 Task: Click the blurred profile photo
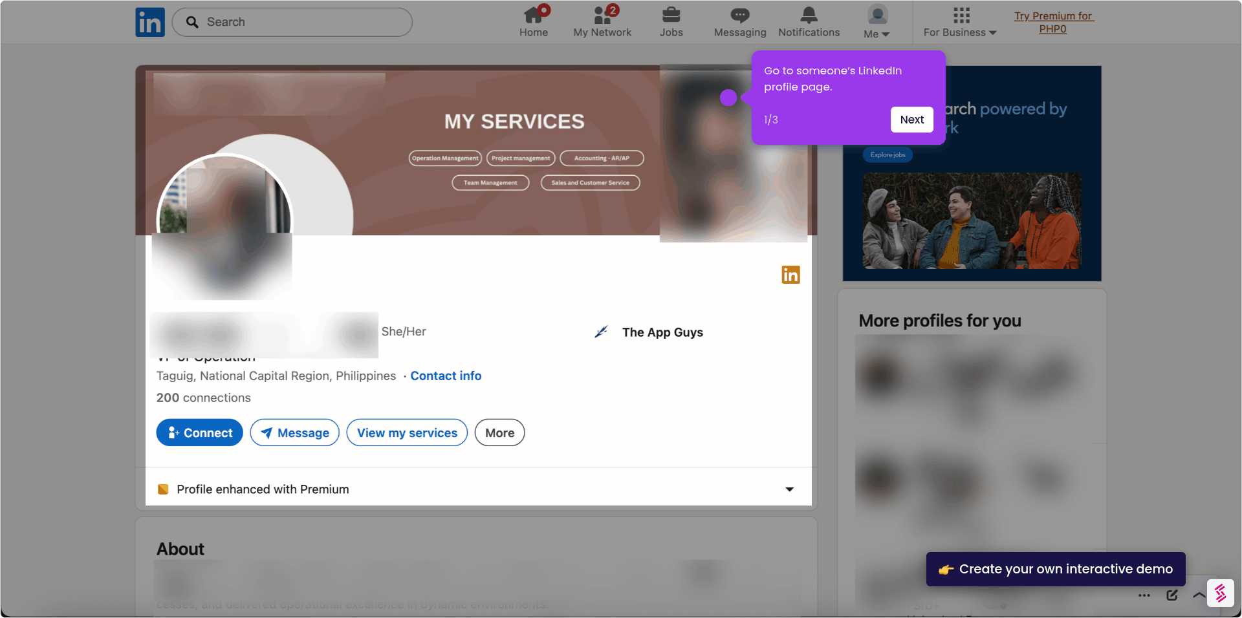224,226
